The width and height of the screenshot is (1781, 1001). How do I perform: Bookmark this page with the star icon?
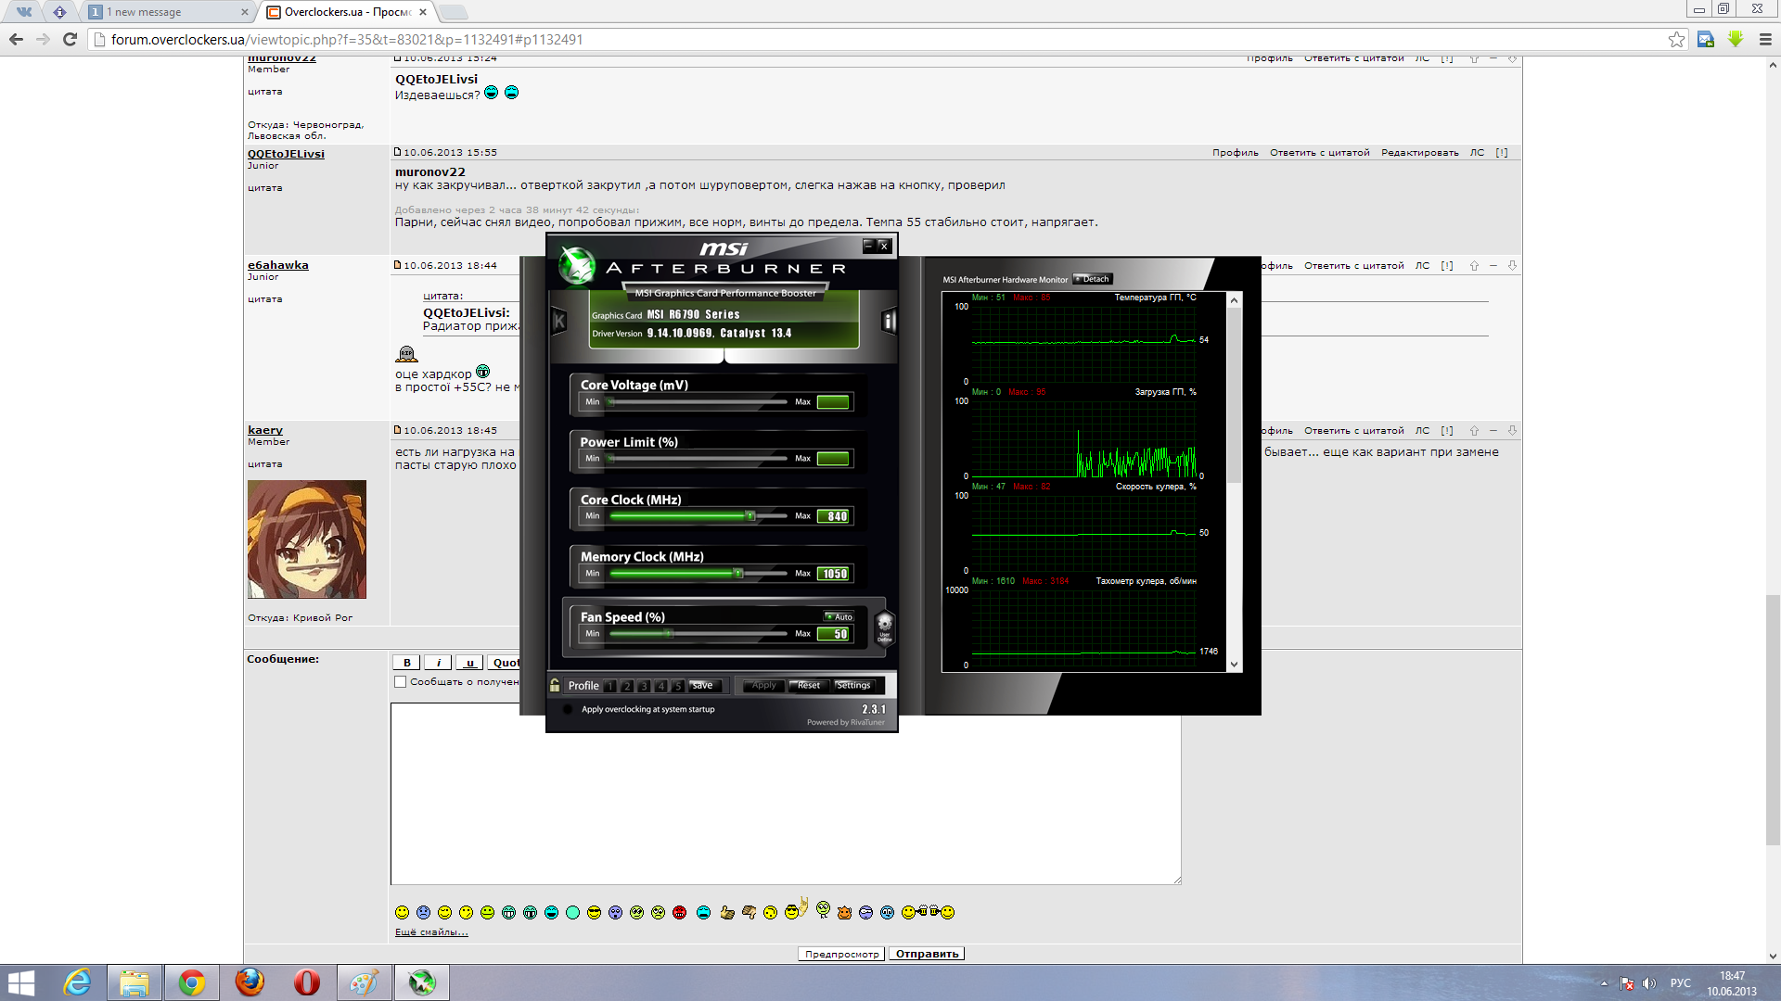1676,39
